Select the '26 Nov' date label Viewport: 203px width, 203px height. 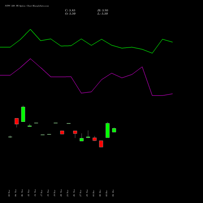coord(74,193)
